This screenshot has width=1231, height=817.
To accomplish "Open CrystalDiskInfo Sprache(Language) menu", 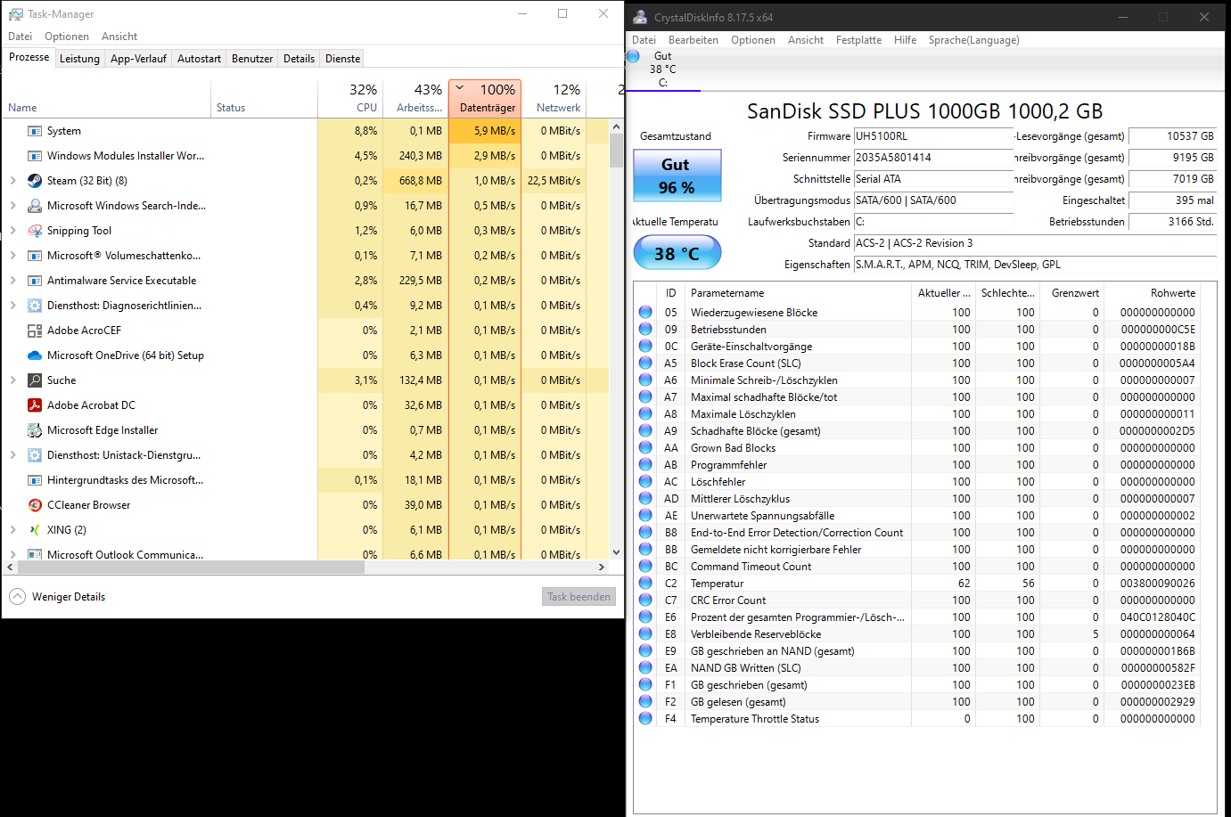I will 973,40.
